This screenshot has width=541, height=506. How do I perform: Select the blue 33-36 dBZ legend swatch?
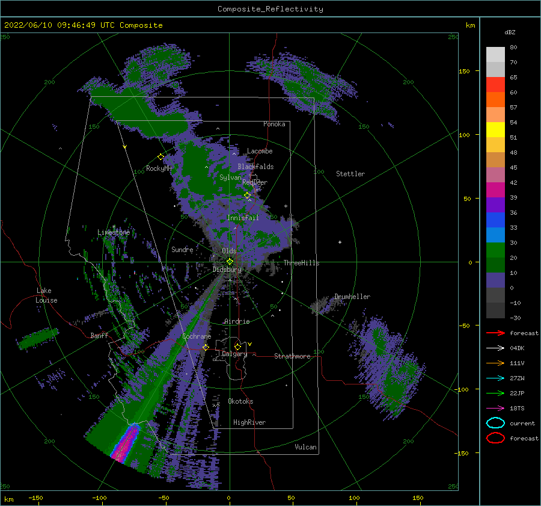pos(495,220)
